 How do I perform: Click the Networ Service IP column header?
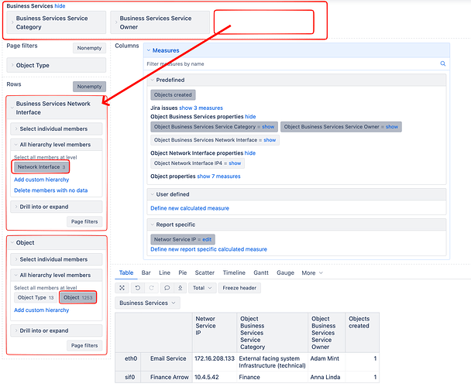point(215,332)
